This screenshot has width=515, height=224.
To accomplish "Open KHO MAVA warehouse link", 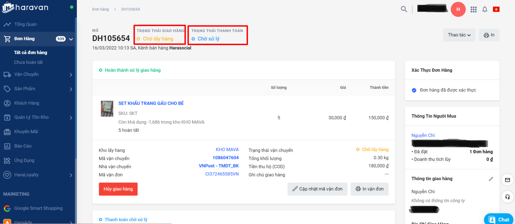I will pos(227,150).
